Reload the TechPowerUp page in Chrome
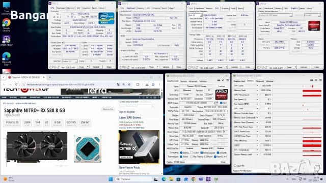The width and height of the screenshot is (326, 183). [x=16, y=84]
